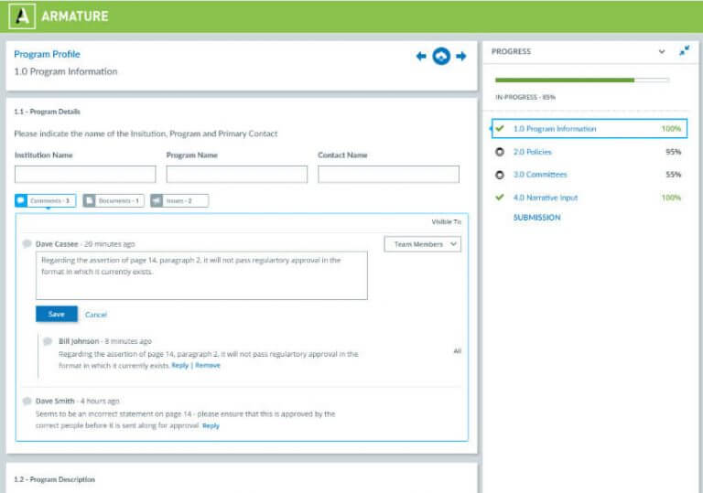Focus the Contact Name field

pos(388,174)
